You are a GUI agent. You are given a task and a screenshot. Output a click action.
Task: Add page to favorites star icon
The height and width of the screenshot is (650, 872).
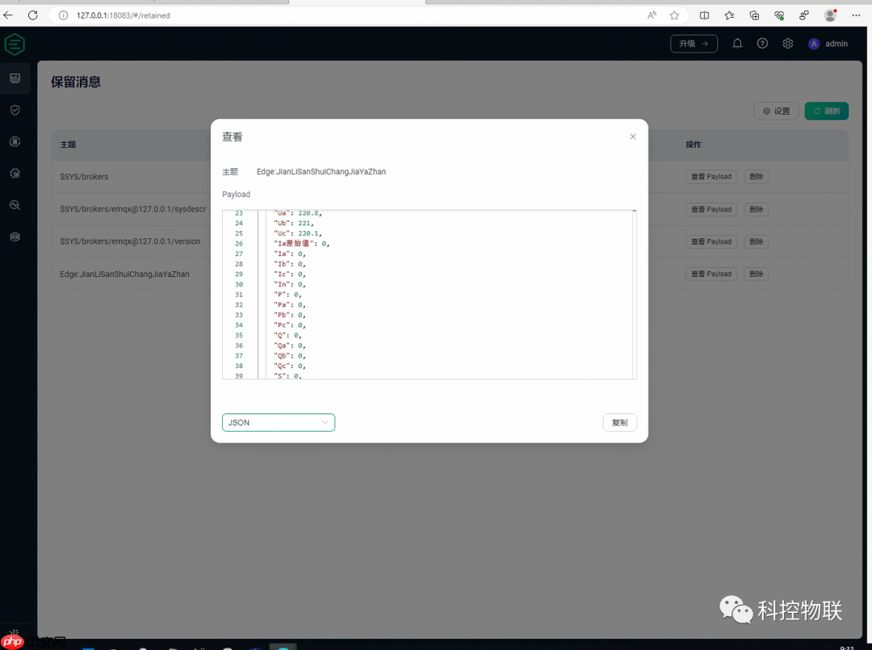(x=674, y=15)
